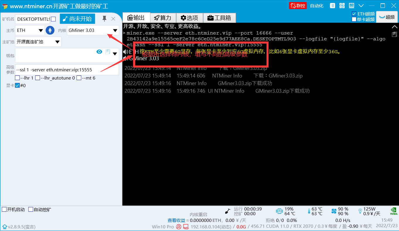Open the ETH main coin dropdown

pos(30,30)
